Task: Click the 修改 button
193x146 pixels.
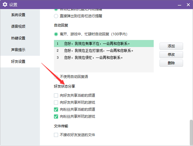Action: (171, 55)
